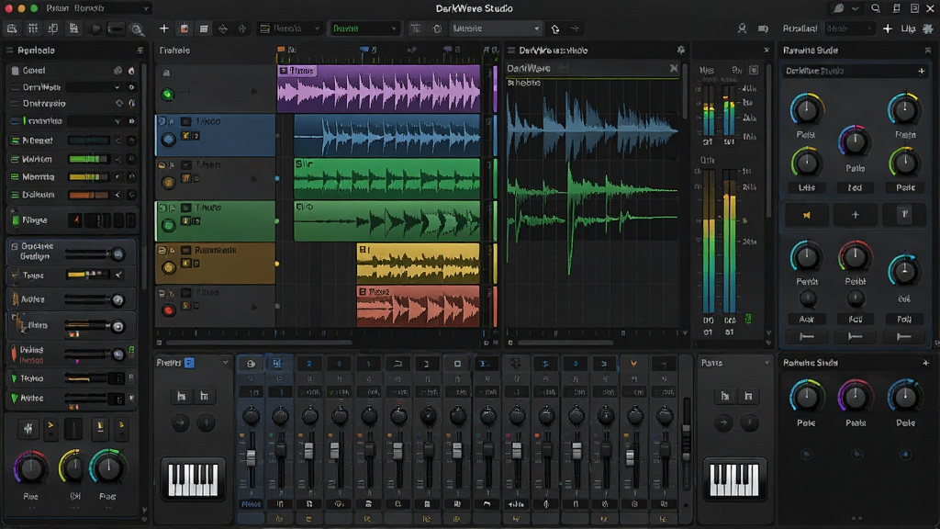Image resolution: width=940 pixels, height=529 pixels.
Task: Click the leaf chat icon in title bar
Action: [x=838, y=8]
